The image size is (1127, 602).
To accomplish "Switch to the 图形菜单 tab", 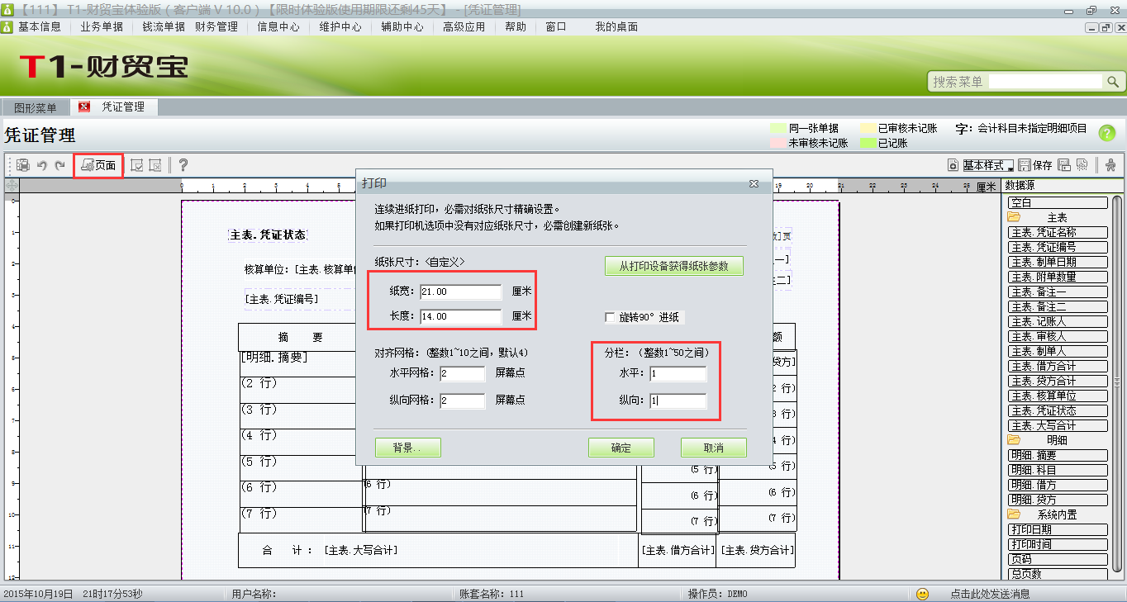I will (36, 108).
